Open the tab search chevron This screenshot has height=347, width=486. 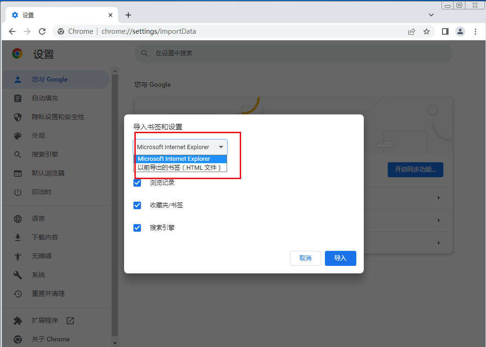431,15
